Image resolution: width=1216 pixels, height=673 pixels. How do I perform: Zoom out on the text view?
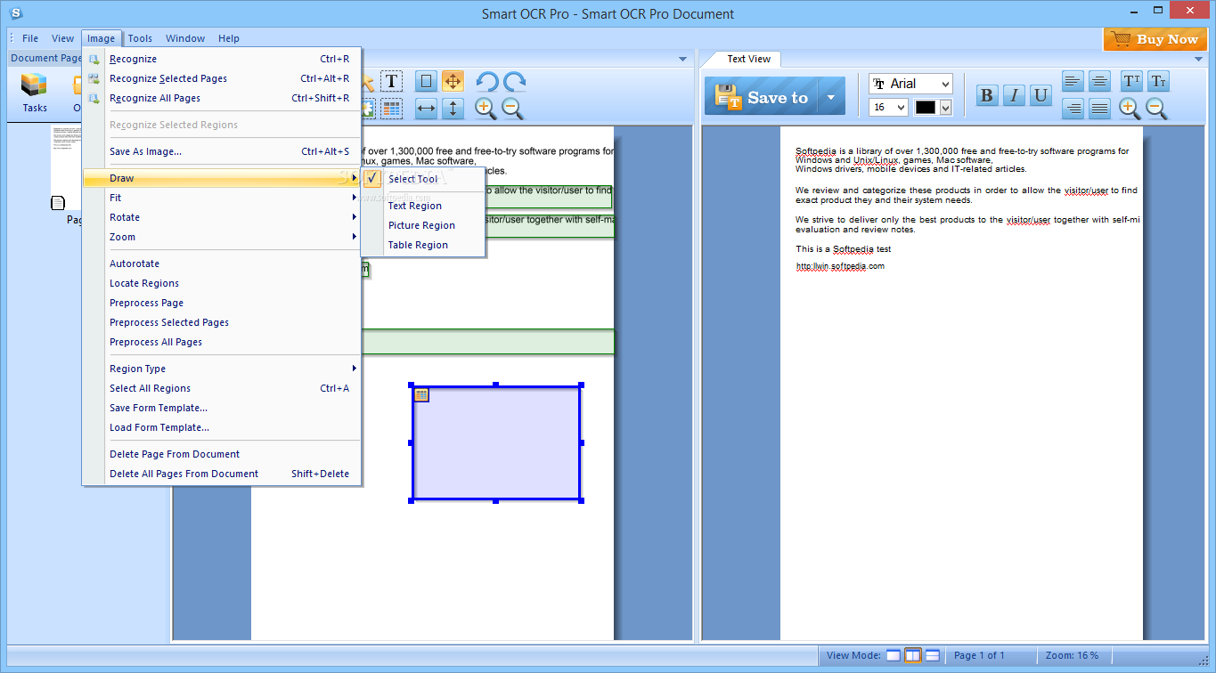1157,109
